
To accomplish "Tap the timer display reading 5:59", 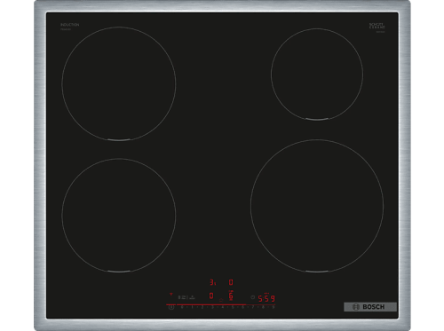I will tap(266, 299).
